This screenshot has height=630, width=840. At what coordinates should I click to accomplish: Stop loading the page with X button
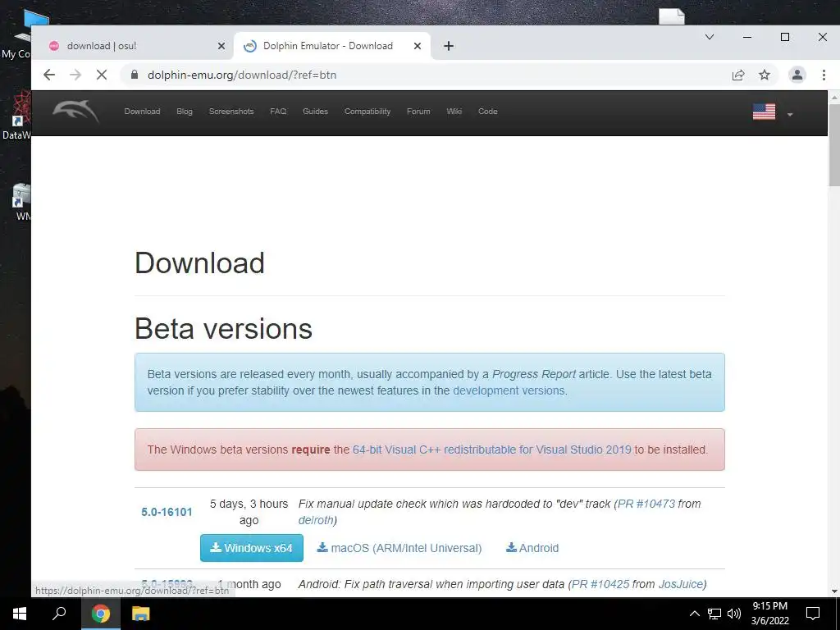click(x=101, y=75)
